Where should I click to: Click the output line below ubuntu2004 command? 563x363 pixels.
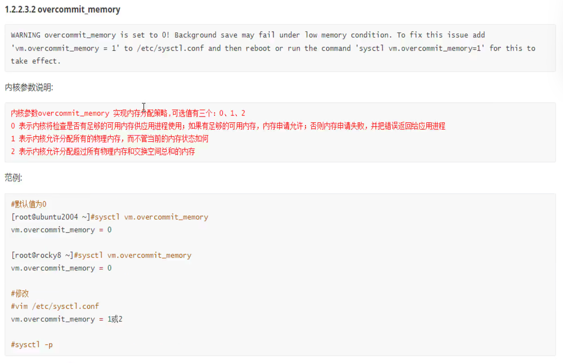point(61,230)
